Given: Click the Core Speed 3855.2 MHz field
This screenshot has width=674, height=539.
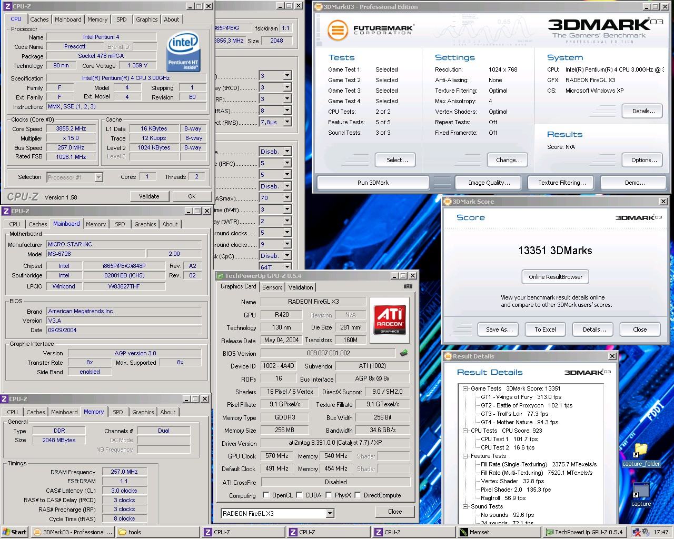Looking at the screenshot, I should click(x=71, y=128).
